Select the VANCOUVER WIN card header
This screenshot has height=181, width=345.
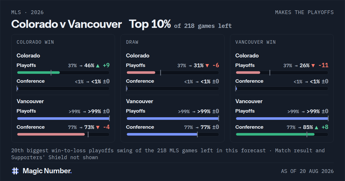coord(256,42)
